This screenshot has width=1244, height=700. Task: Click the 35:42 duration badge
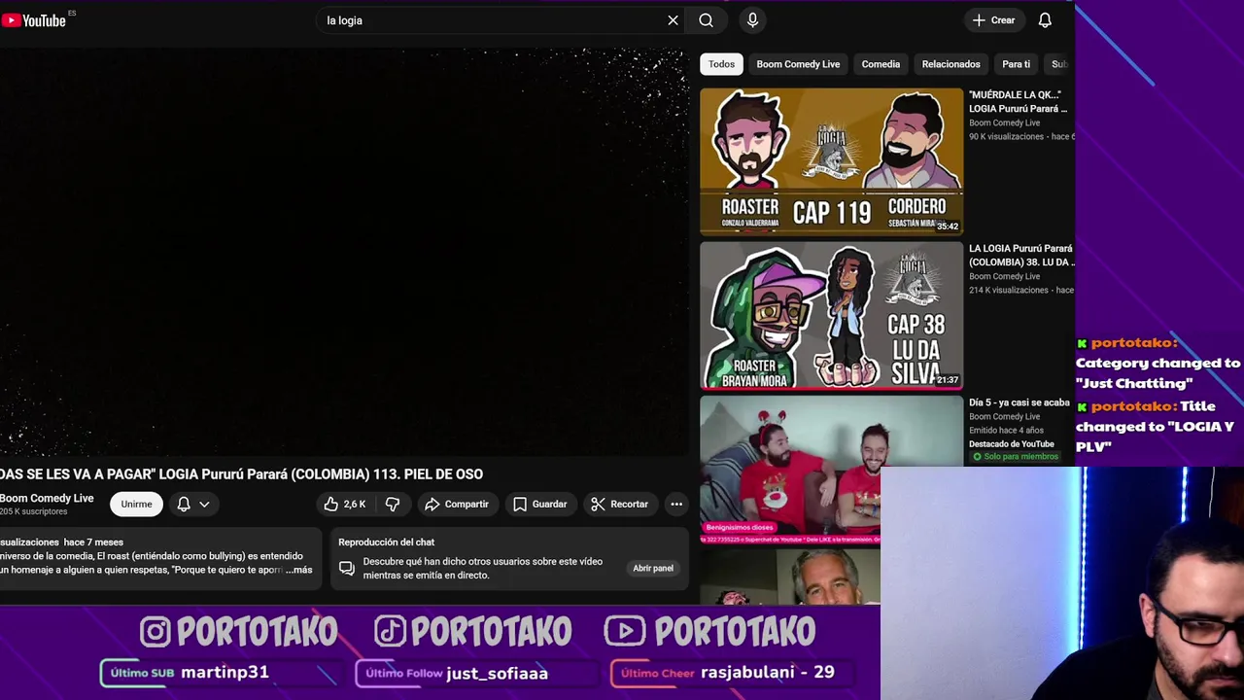click(948, 227)
